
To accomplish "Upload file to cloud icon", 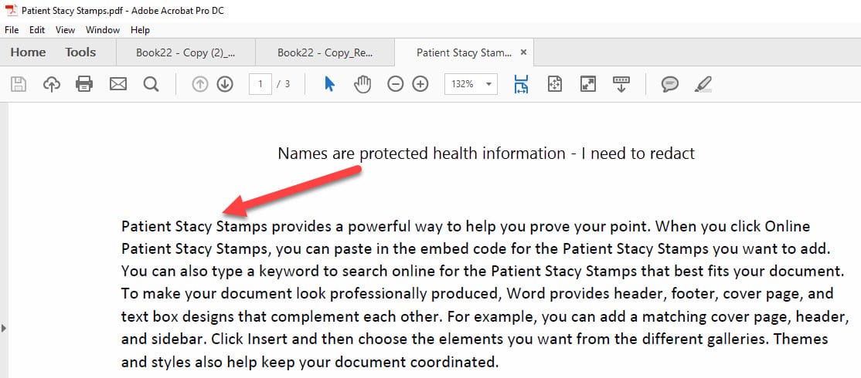I will (x=52, y=84).
